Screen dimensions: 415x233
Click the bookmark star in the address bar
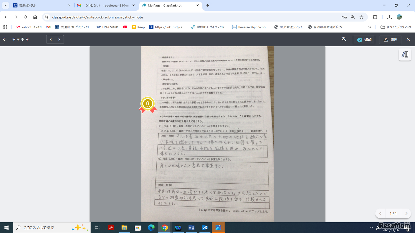361,17
